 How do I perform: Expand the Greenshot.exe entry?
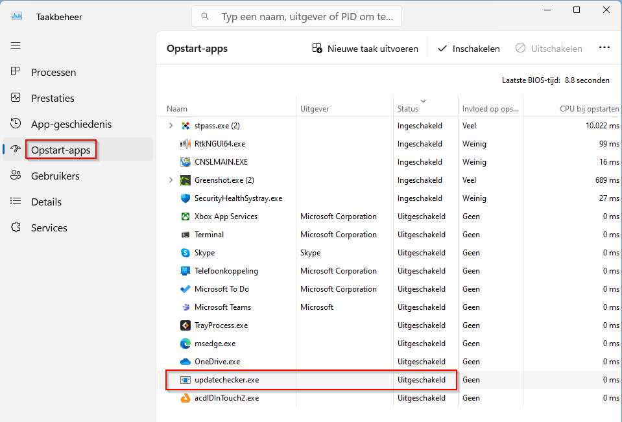[171, 180]
